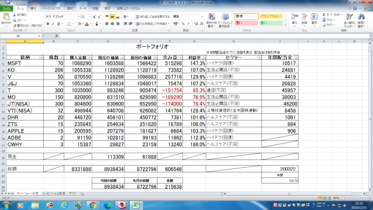Click the increase indent icon
373x210 pixels.
coord(130,24)
